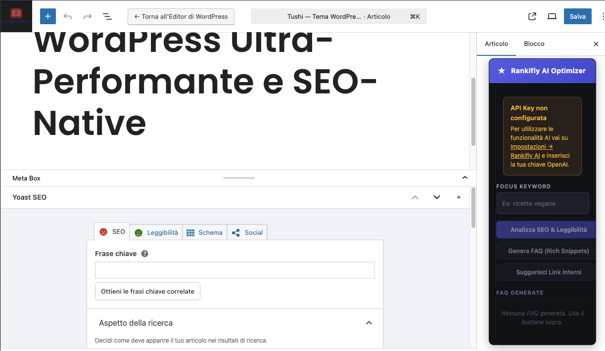Open the Leggibilità tab
Screen dimensions: 605x351
(156, 232)
